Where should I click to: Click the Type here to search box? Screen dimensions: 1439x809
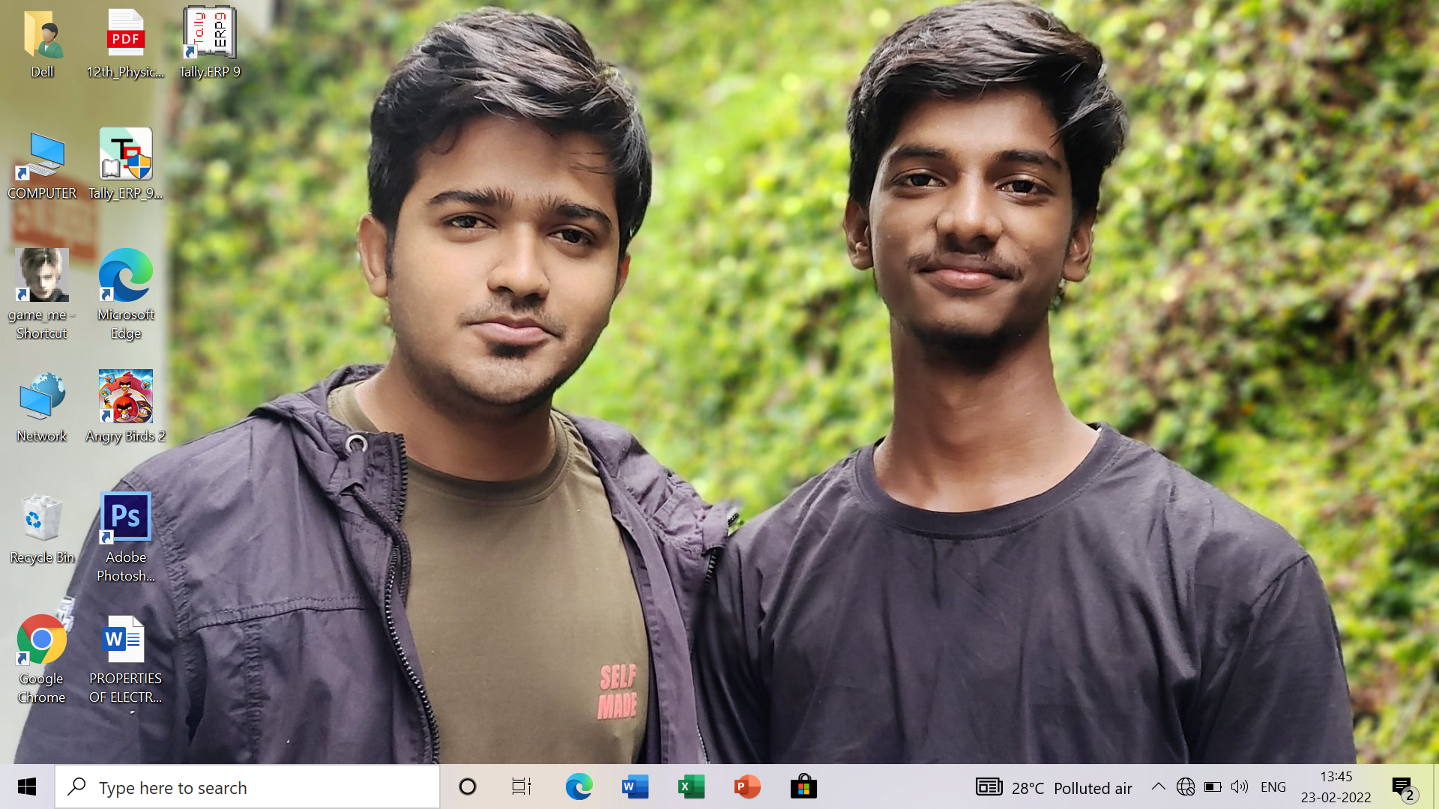coord(247,787)
